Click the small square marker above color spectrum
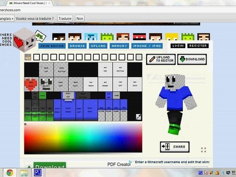This screenshot has height=177, width=236. (x=25, y=124)
